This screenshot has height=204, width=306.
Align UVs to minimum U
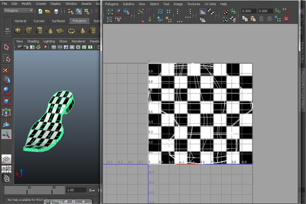tap(180, 12)
